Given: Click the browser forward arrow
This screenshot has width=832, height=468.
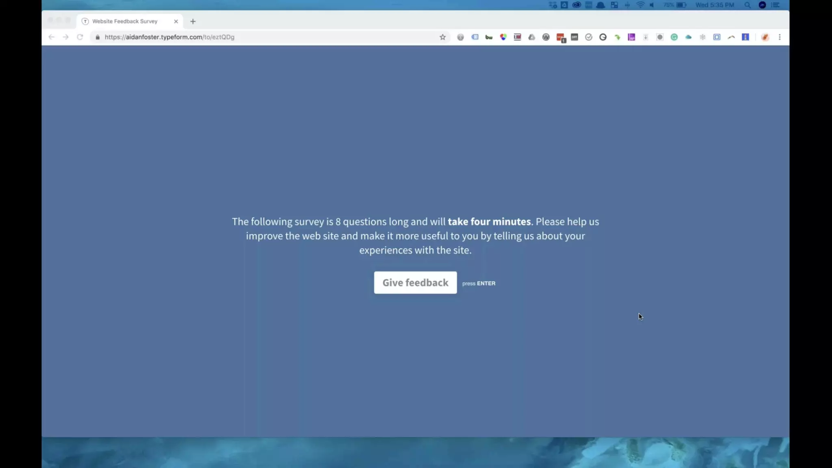Looking at the screenshot, I should (65, 37).
